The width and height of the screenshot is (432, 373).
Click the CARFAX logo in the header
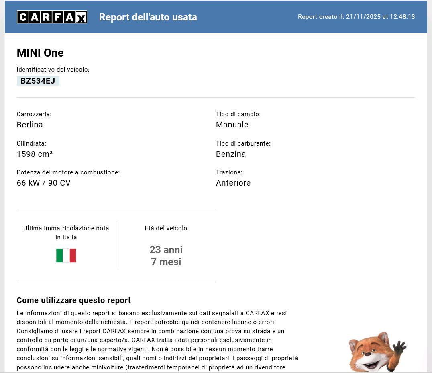point(52,17)
